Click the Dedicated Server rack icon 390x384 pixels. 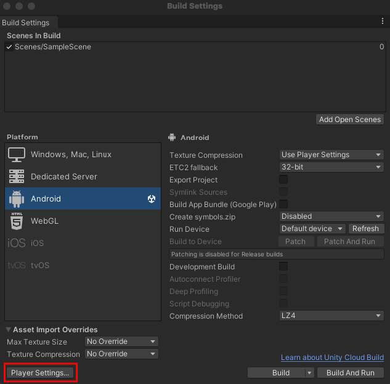point(17,176)
